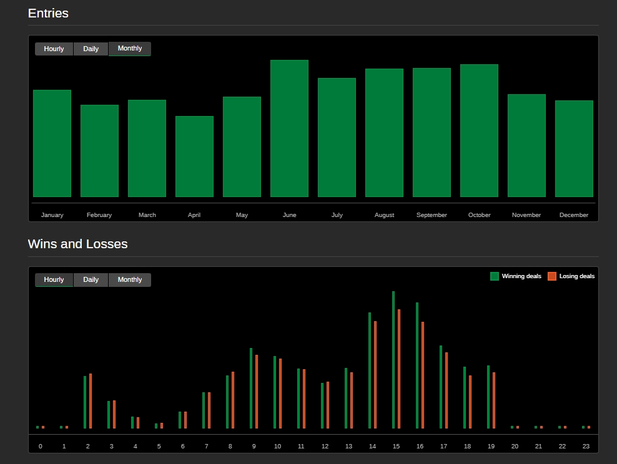Select the October entries bar
This screenshot has width=617, height=464.
tap(479, 131)
